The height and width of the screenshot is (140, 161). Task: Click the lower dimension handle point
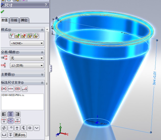(151, 132)
